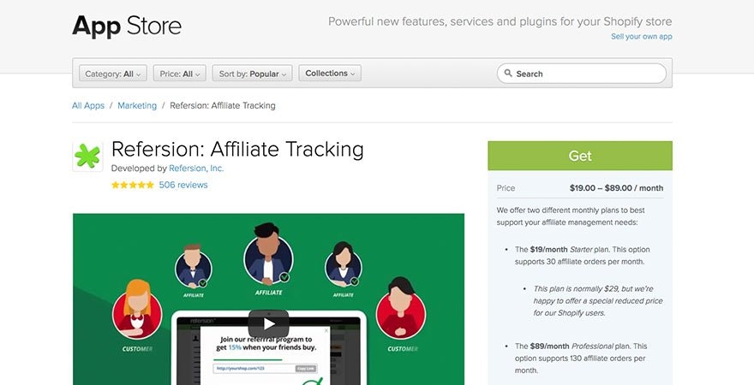View the 506 reviews link
The width and height of the screenshot is (754, 385).
click(x=183, y=185)
